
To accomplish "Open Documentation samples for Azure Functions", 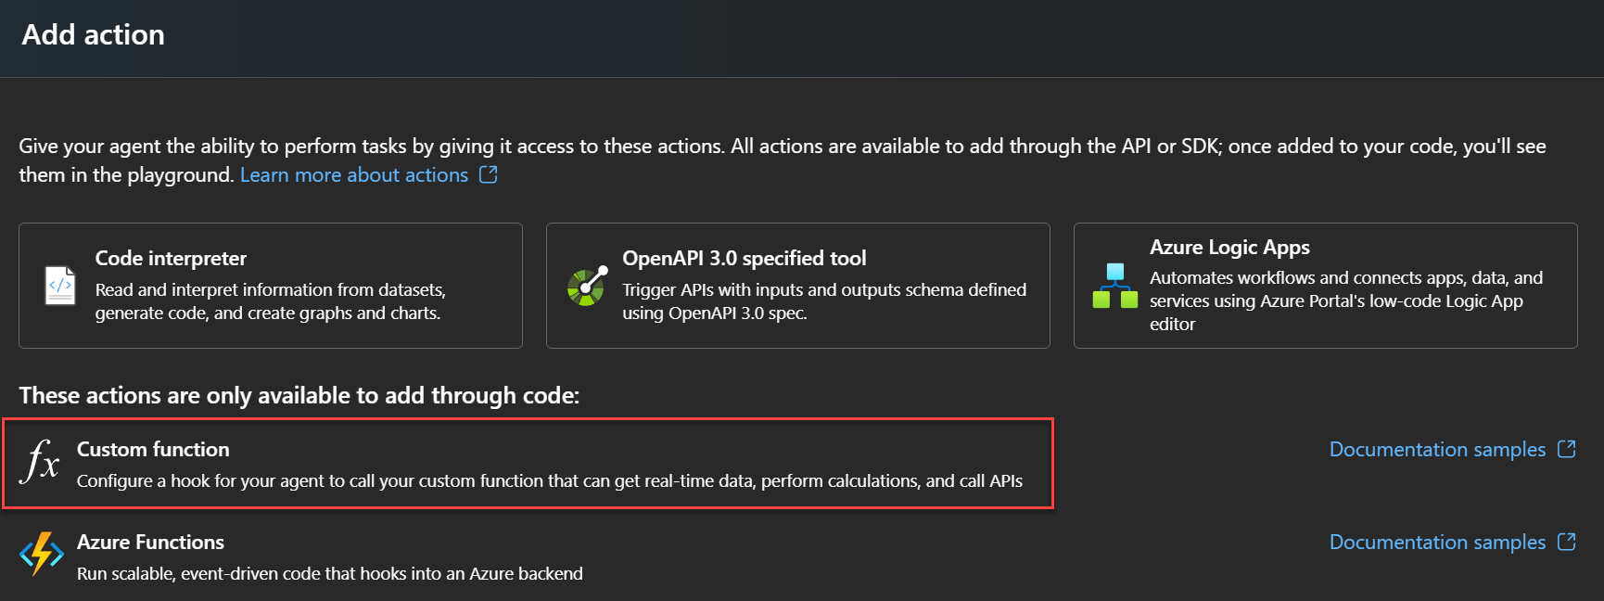I will tap(1436, 542).
